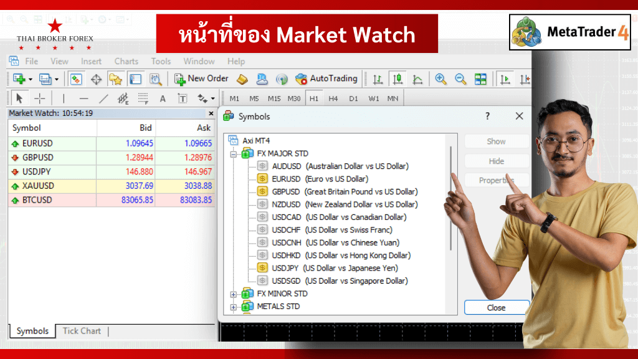This screenshot has height=359, width=638.
Task: Select the XAUUSD row in Market Watch
Action: pos(112,186)
